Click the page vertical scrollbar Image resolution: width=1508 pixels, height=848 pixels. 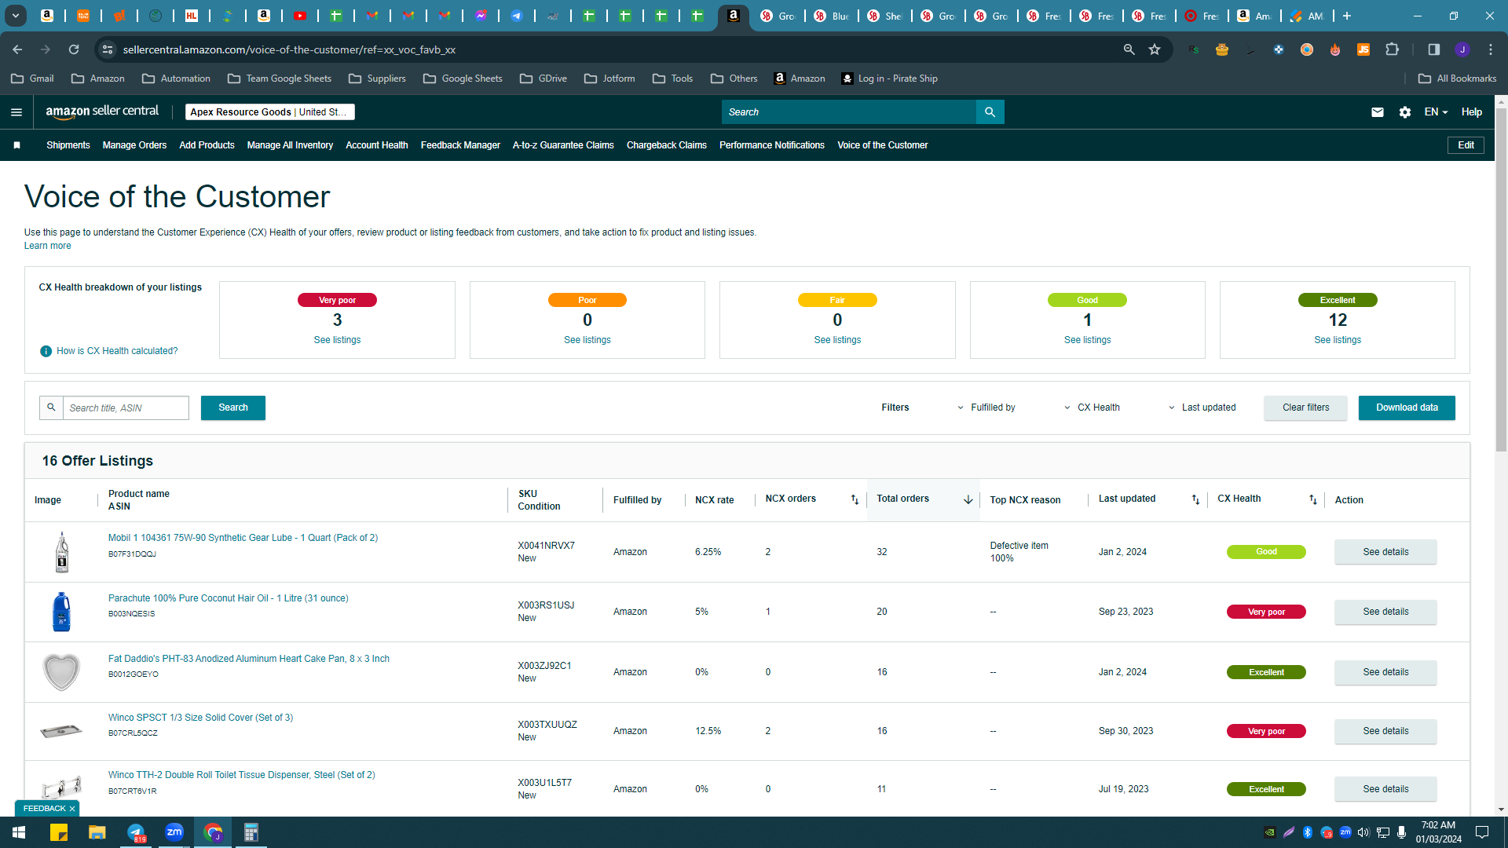1501,280
